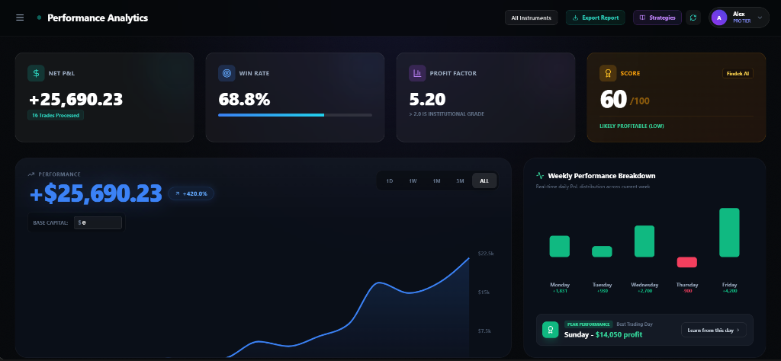This screenshot has height=361, width=781.
Task: Select the 1D time range
Action: click(390, 181)
